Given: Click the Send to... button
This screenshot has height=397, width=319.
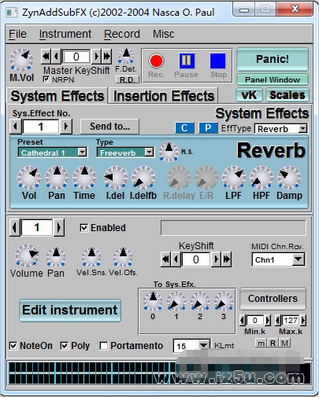Looking at the screenshot, I should [109, 127].
